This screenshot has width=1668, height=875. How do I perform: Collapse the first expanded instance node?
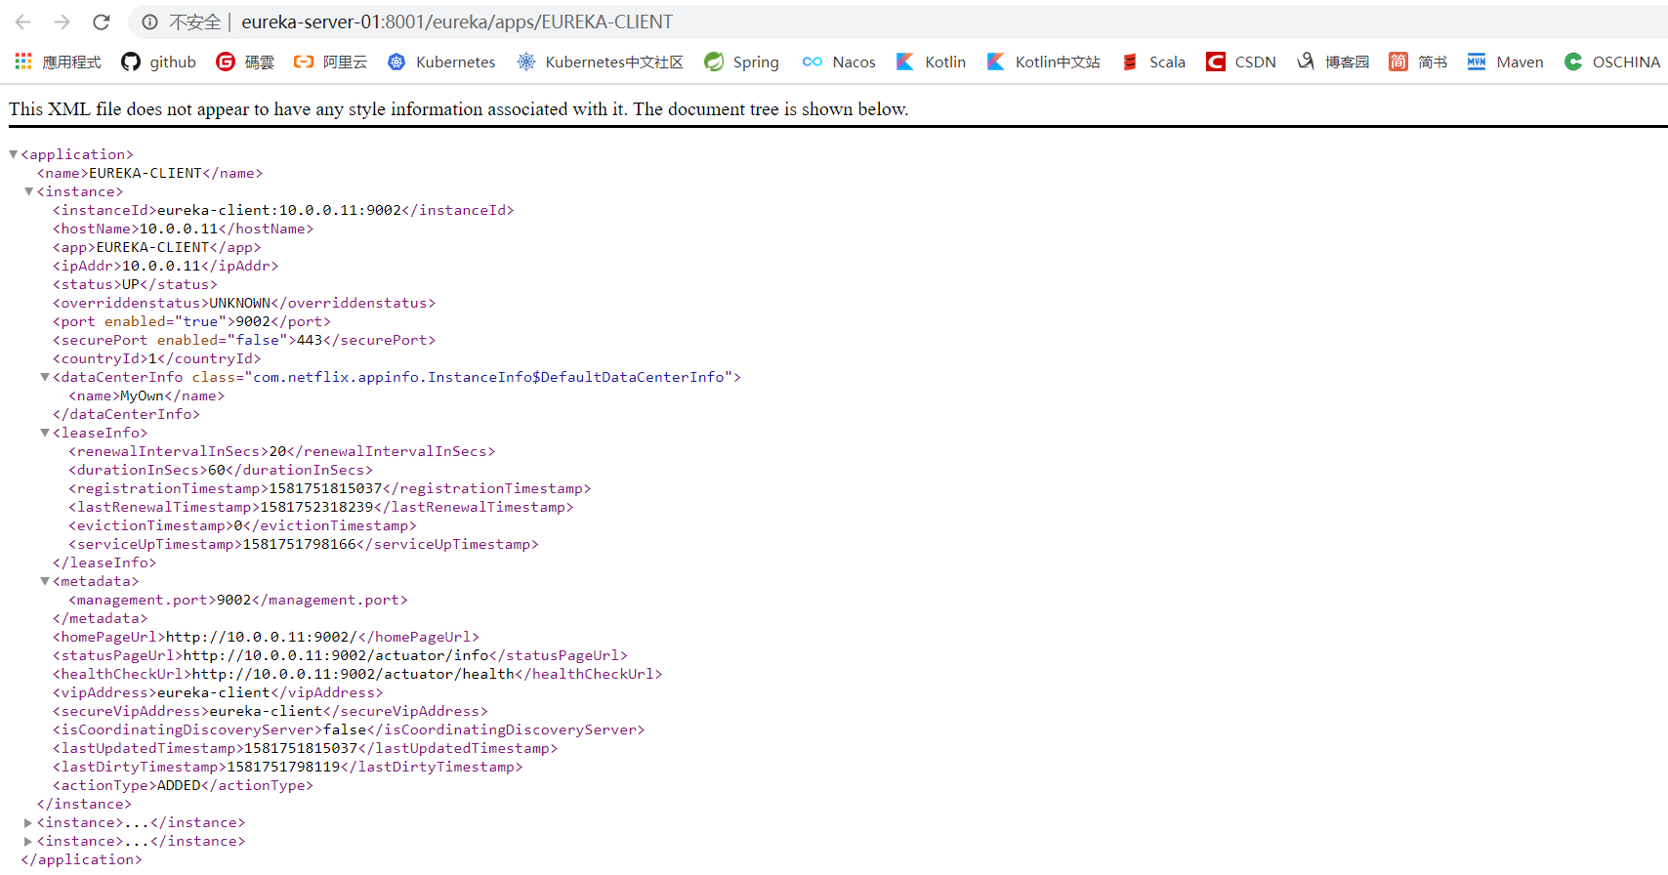[x=28, y=191]
